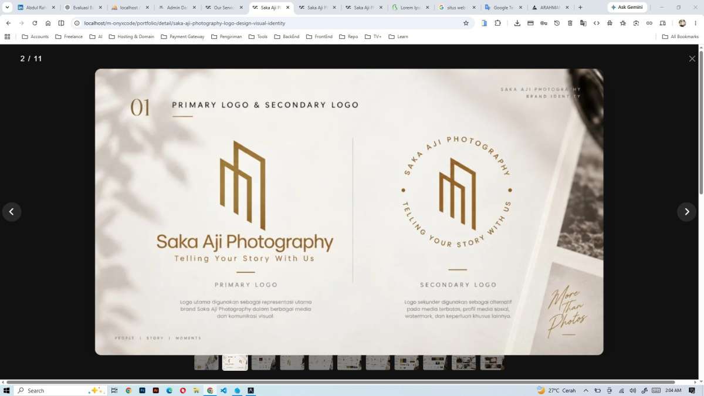The width and height of the screenshot is (704, 396).
Task: Close the ARAHMAN tab
Action: pyautogui.click(x=567, y=8)
